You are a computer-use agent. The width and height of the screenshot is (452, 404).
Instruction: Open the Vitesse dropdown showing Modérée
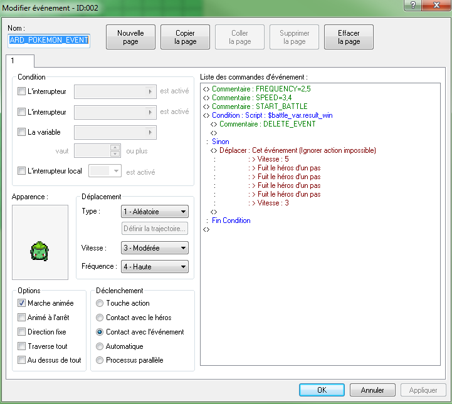[x=155, y=248]
